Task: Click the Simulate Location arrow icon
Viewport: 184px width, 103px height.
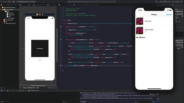Action: 26,91
